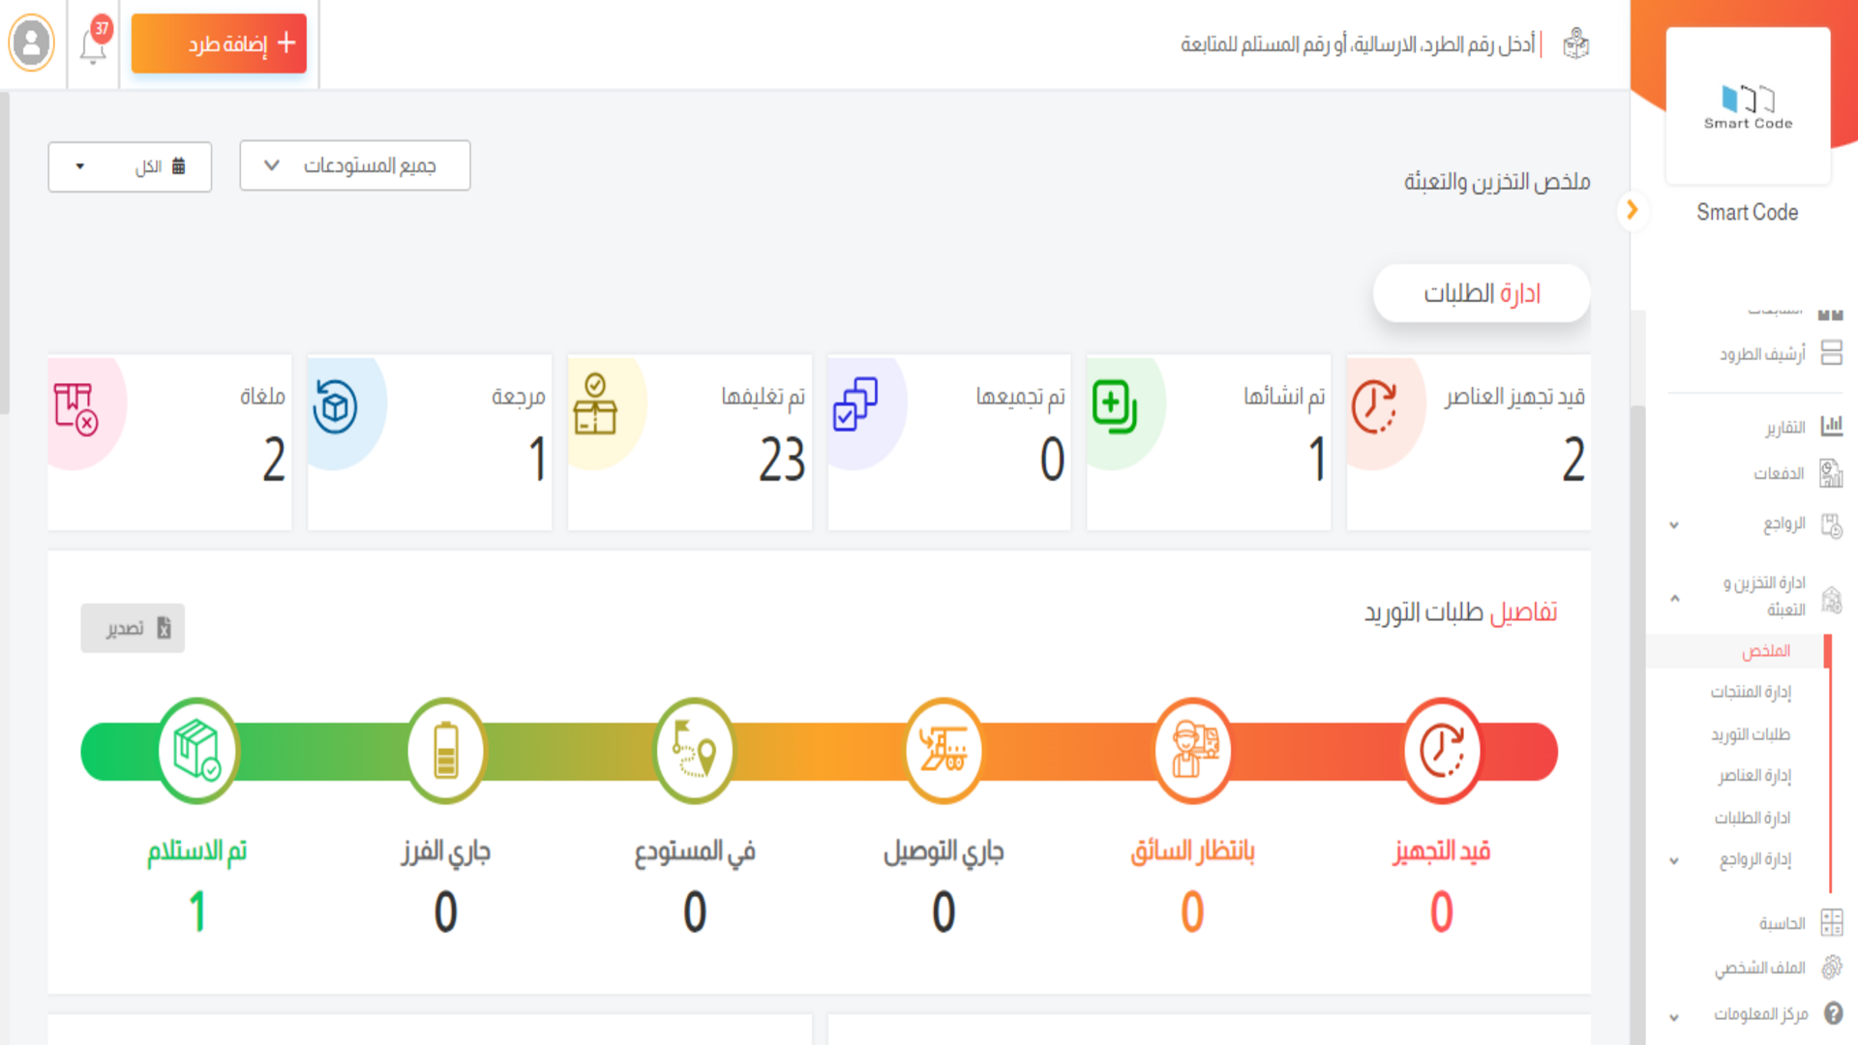Click the sorting in-progress battery icon
1858x1045 pixels.
446,751
